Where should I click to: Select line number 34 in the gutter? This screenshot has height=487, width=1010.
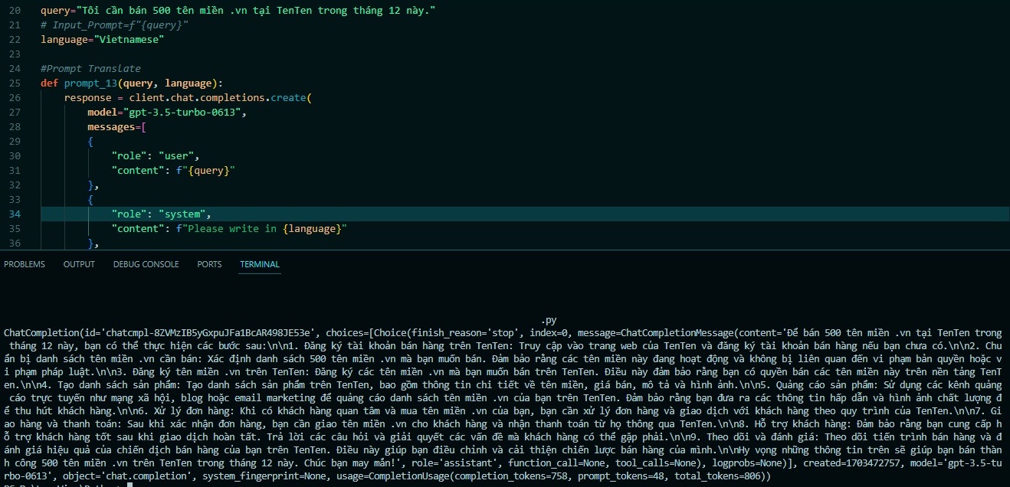[15, 214]
